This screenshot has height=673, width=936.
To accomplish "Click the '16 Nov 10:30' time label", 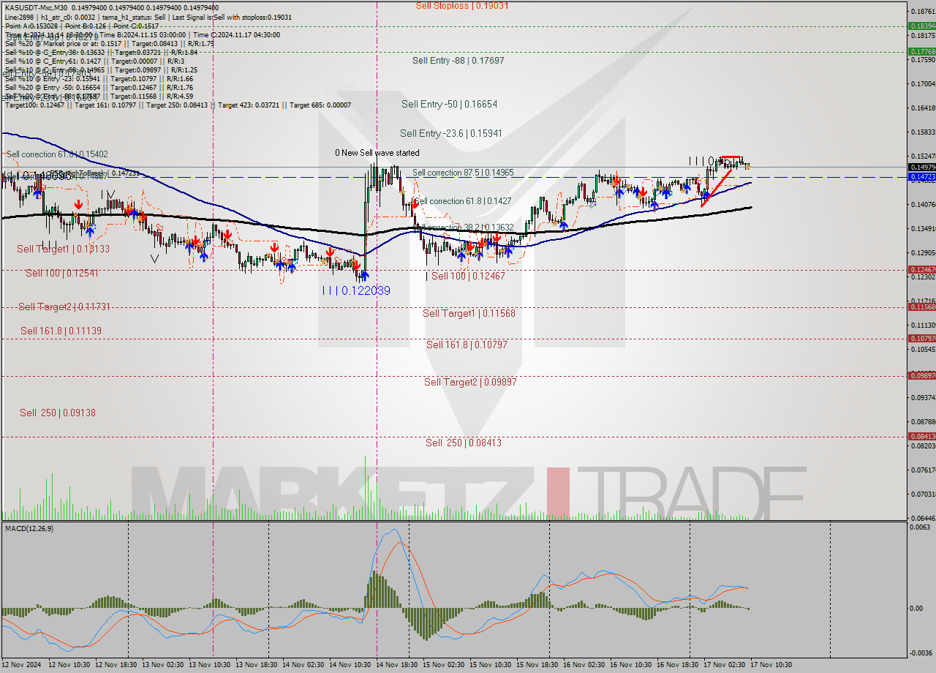I will (630, 665).
